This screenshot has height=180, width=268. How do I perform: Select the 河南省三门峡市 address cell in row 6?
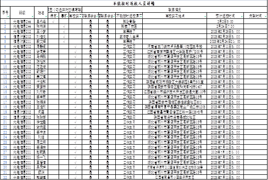[x=174, y=47]
